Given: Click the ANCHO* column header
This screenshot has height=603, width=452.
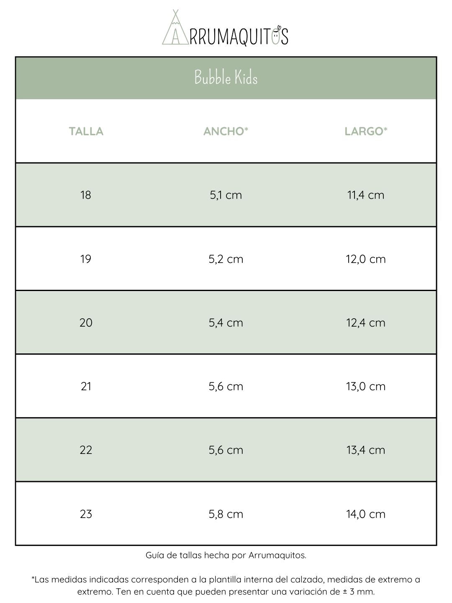Looking at the screenshot, I should (226, 131).
